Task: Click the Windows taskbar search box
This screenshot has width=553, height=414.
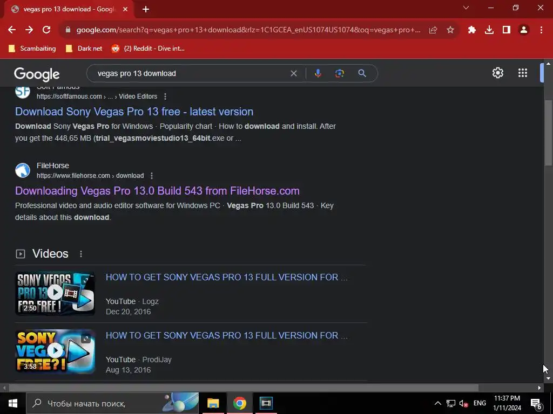Action: [x=112, y=403]
